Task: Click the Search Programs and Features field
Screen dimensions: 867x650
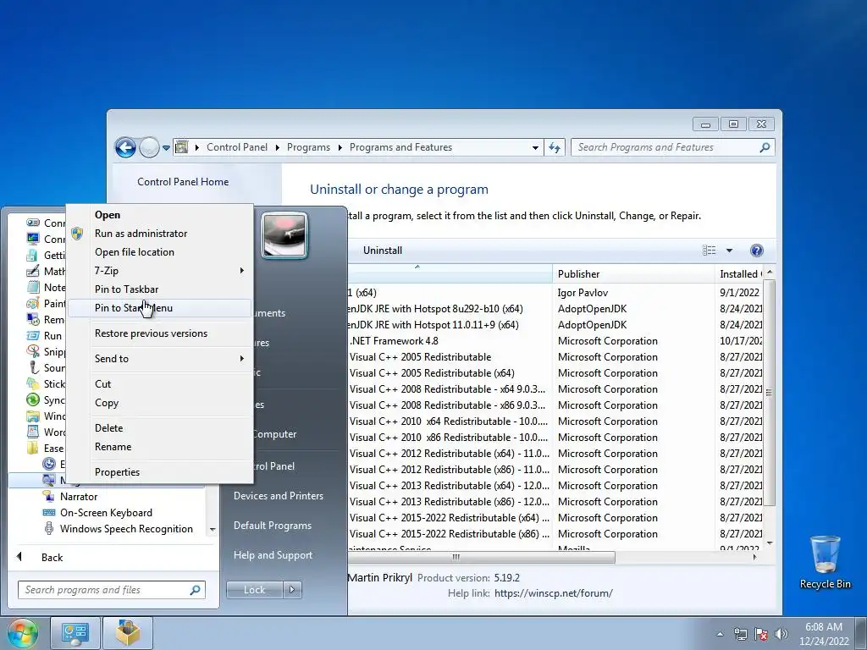Action: coord(673,147)
